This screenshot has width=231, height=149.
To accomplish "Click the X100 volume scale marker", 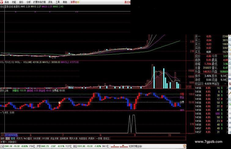I will tap(189, 87).
